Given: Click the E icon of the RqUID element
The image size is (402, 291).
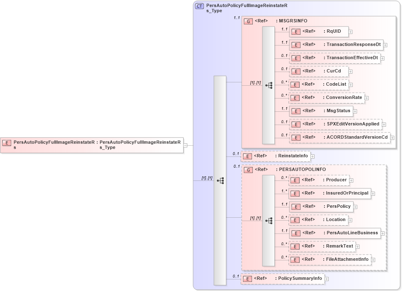Looking at the screenshot, I should [x=296, y=31].
